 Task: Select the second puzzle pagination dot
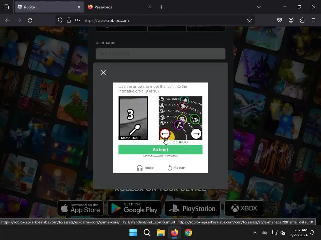tap(177, 142)
